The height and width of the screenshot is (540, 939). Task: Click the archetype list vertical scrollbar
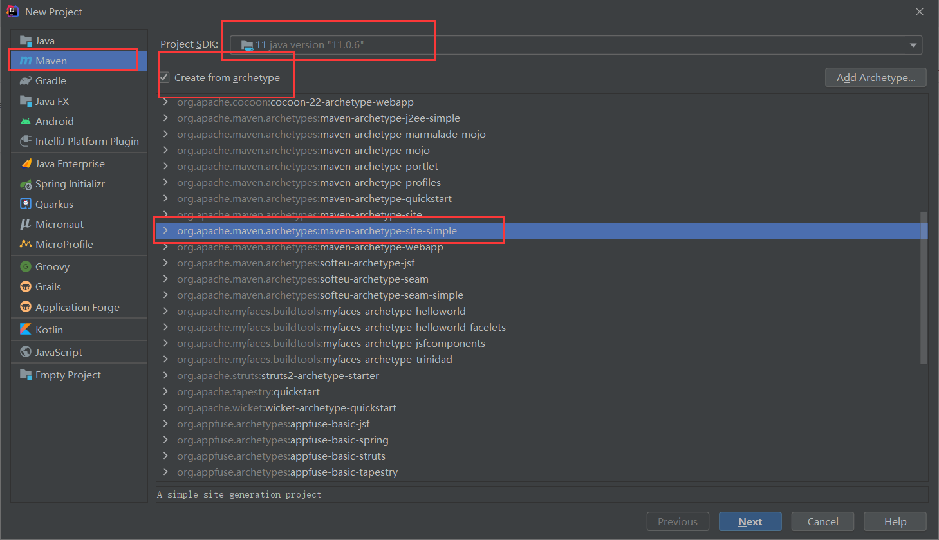[924, 288]
